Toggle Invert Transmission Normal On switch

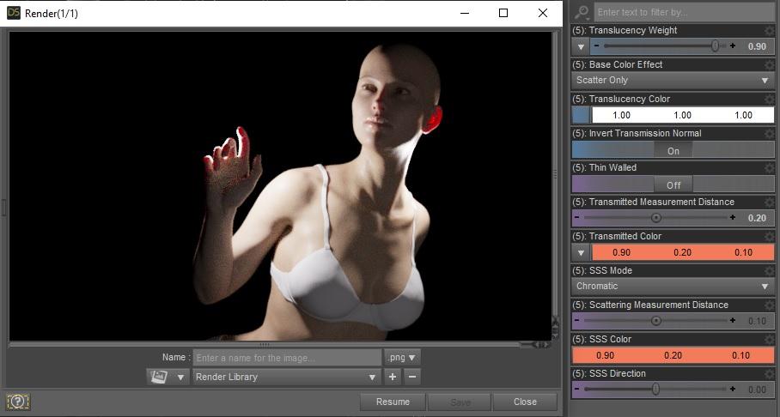click(x=673, y=151)
